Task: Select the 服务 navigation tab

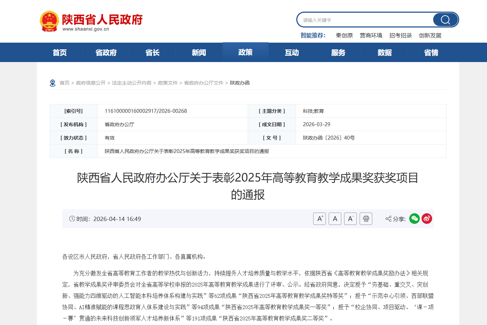Action: pos(338,53)
